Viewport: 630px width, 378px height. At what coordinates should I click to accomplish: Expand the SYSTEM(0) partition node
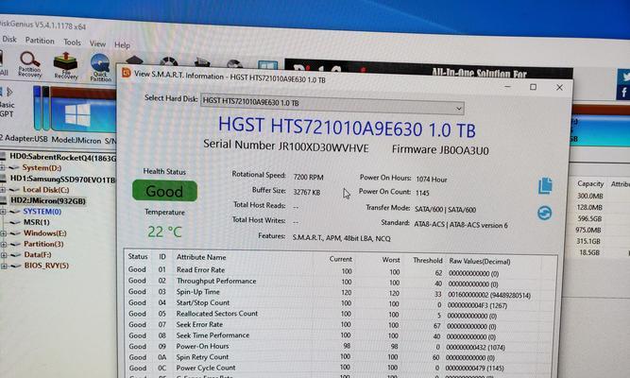(3, 211)
